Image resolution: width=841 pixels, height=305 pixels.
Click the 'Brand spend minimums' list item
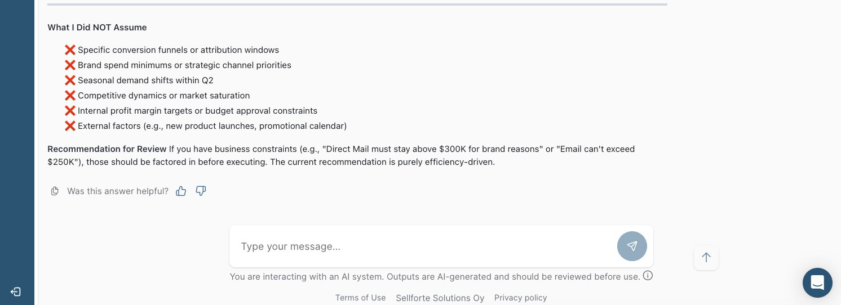(184, 65)
